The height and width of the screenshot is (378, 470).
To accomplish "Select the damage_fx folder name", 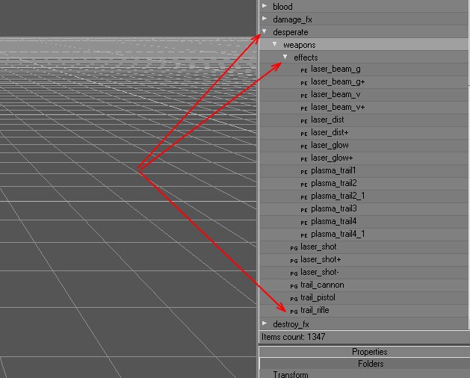I will (x=293, y=19).
